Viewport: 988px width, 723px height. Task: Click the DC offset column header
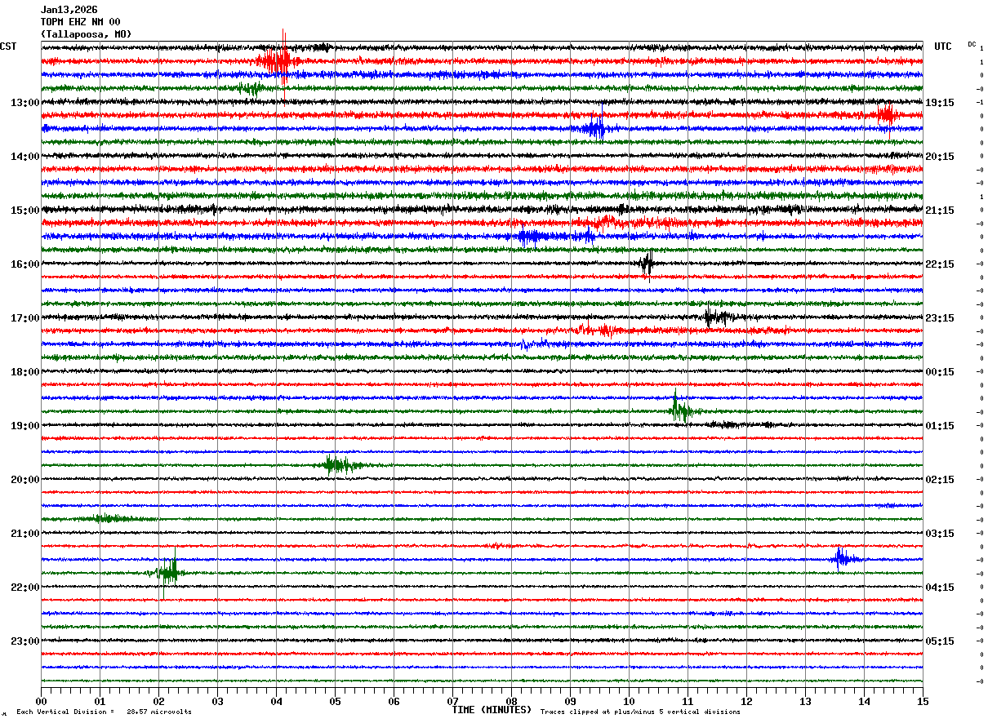click(972, 44)
